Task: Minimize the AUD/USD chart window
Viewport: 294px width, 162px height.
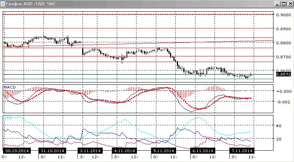Action: coord(278,3)
